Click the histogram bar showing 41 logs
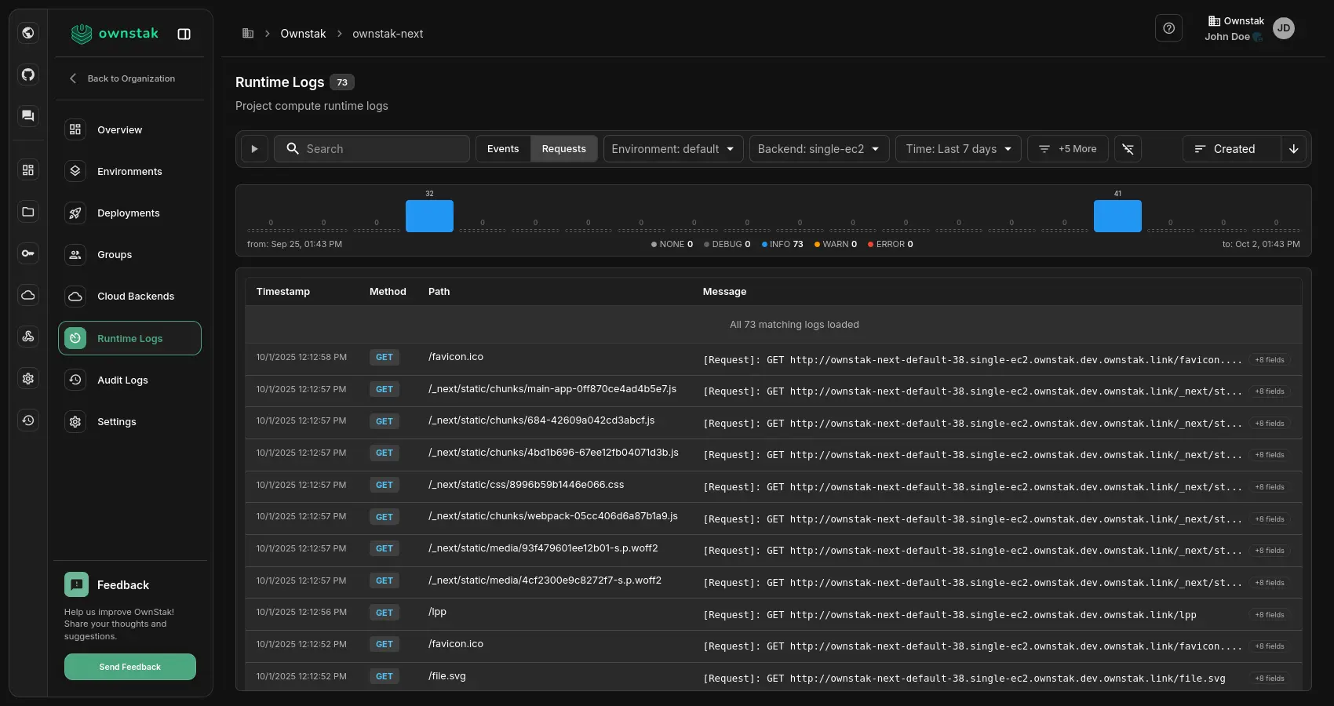 point(1117,216)
